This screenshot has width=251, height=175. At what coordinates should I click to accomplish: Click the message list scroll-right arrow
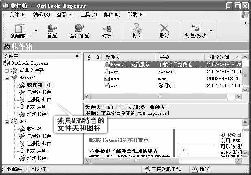(x=238, y=96)
